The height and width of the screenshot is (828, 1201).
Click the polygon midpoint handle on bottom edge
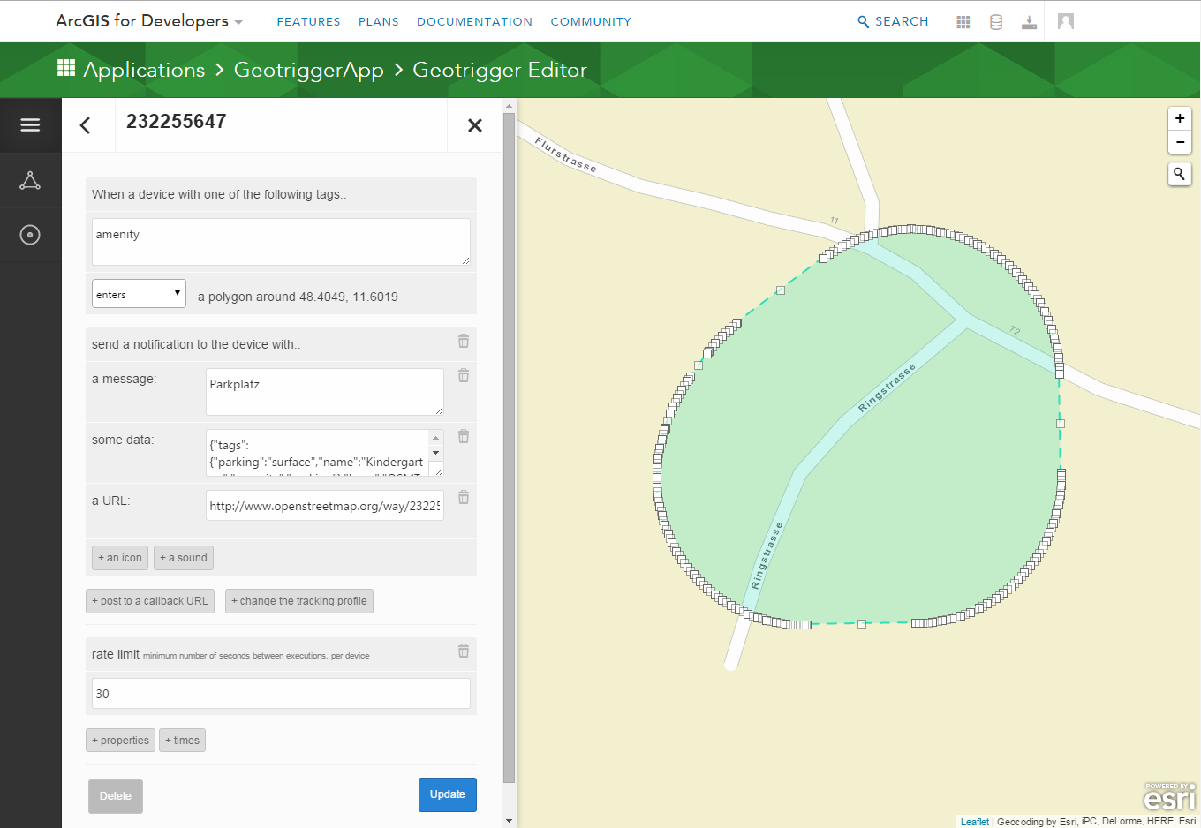click(x=862, y=624)
